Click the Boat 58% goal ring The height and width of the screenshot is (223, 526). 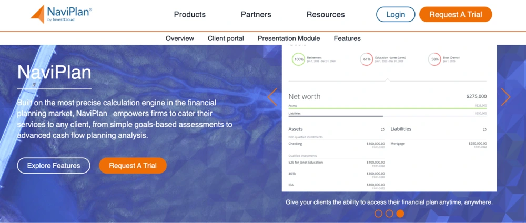(x=435, y=59)
